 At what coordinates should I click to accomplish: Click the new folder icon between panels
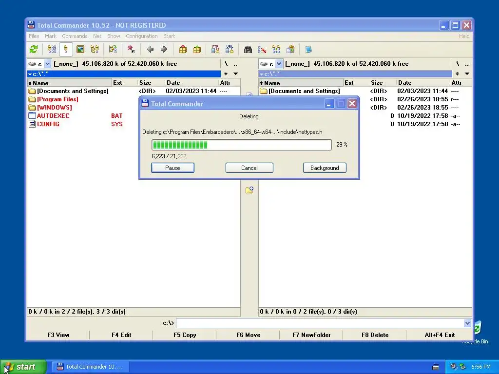point(249,190)
